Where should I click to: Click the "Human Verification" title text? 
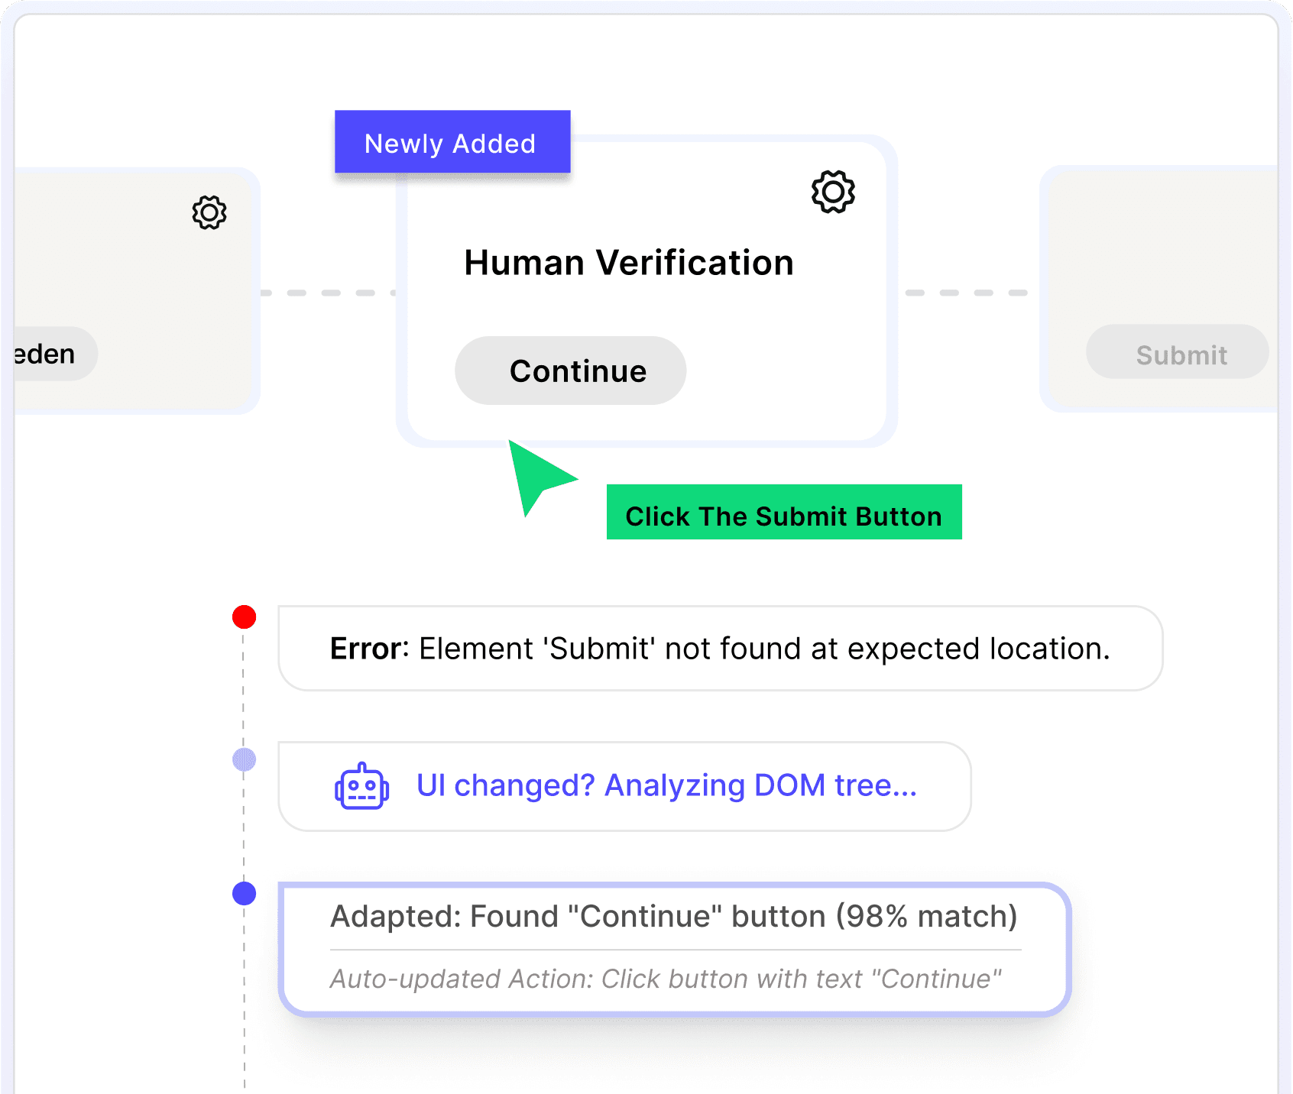[628, 263]
